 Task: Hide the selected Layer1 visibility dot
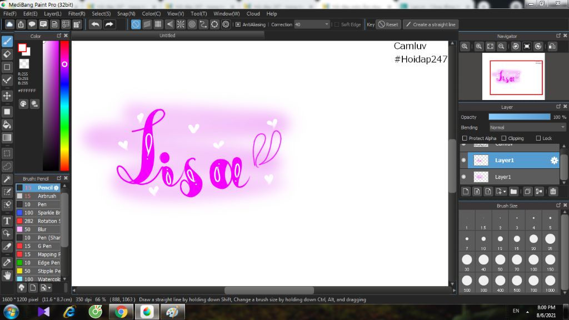(464, 160)
